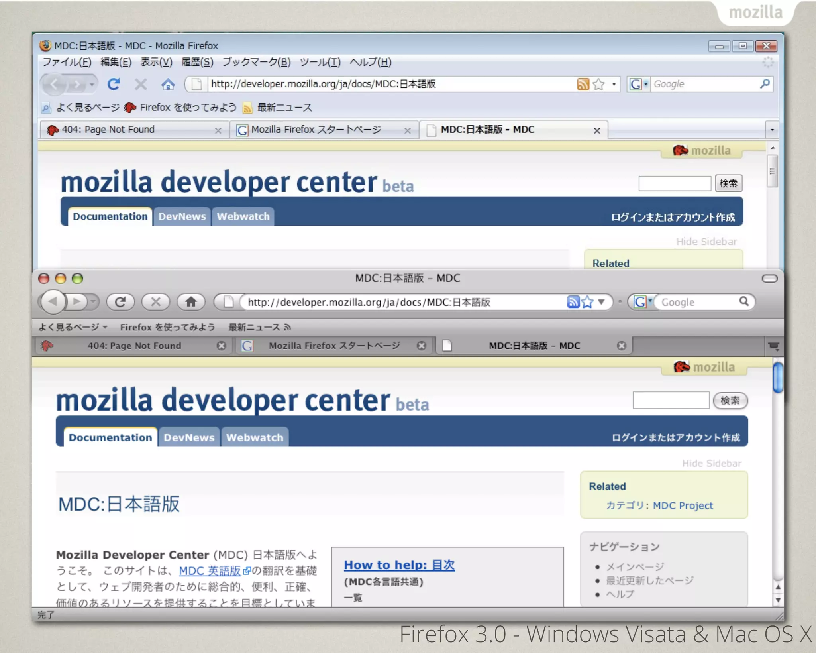This screenshot has width=816, height=653.
Task: Open the 履歴(S) menu
Action: click(197, 62)
